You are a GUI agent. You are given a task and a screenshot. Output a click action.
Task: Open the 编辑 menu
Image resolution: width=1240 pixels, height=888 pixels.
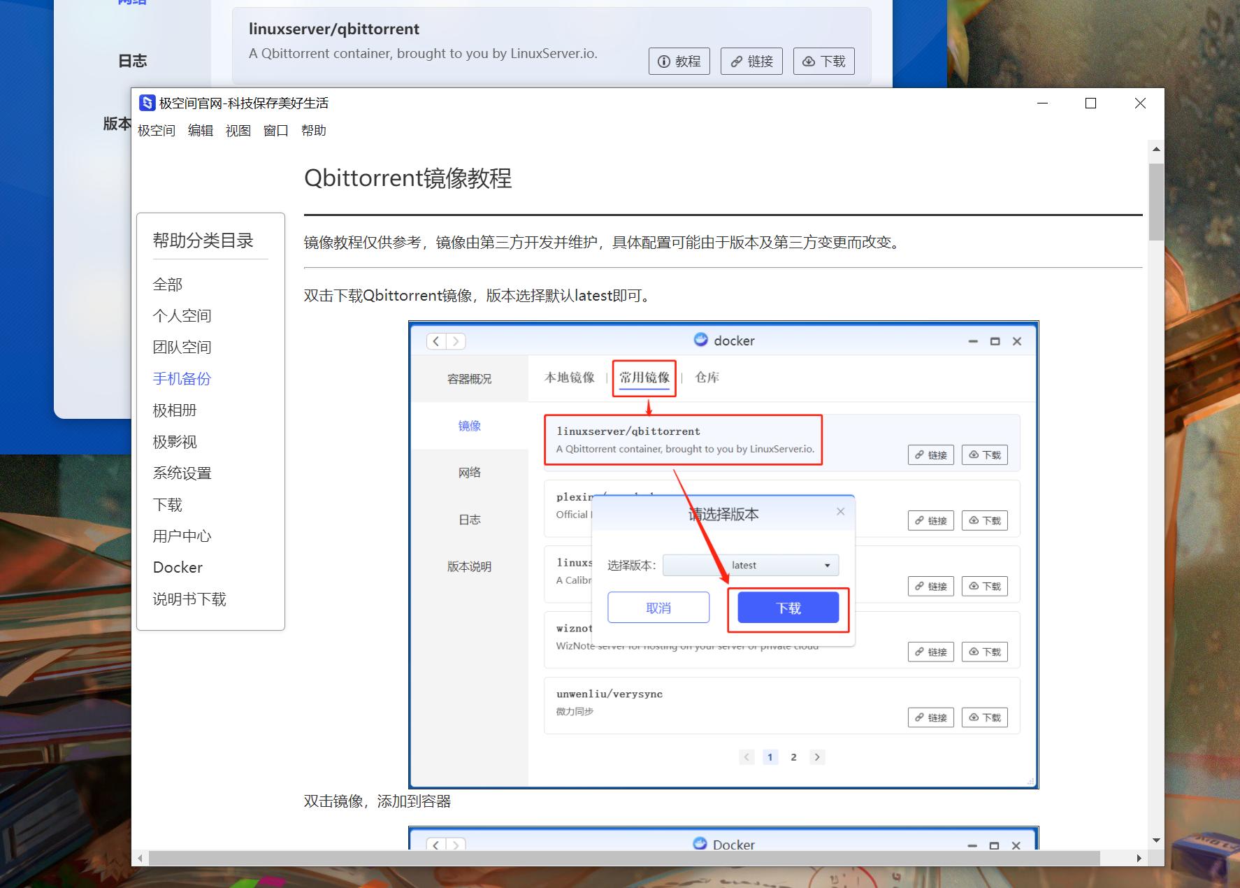click(x=200, y=130)
